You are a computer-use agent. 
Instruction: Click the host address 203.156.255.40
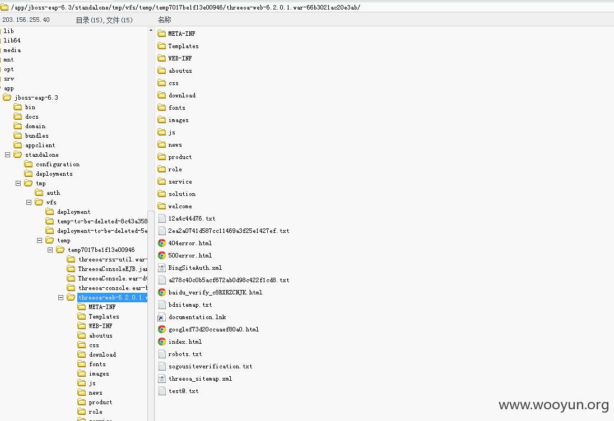26,20
